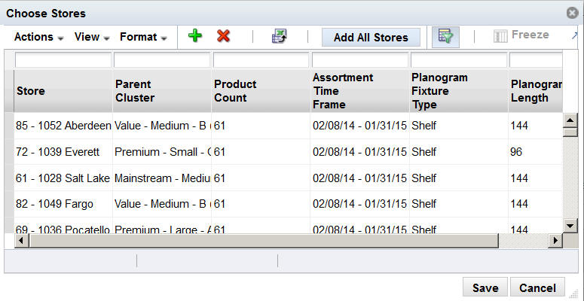Close the Choose Stores dialog
The image size is (584, 301).
click(572, 13)
